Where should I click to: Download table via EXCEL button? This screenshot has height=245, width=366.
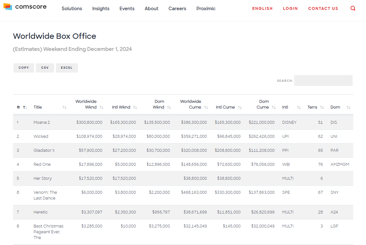(x=67, y=68)
